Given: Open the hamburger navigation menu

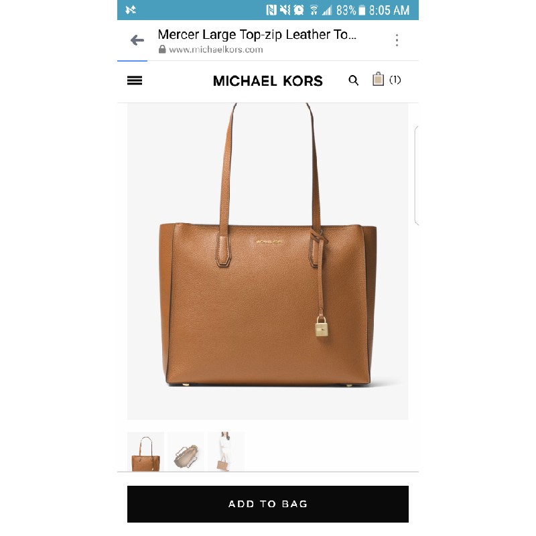Looking at the screenshot, I should (135, 80).
